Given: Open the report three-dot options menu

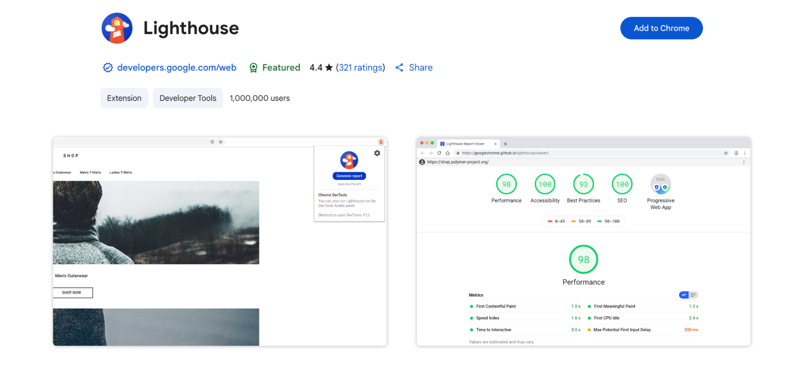Looking at the screenshot, I should point(744,162).
